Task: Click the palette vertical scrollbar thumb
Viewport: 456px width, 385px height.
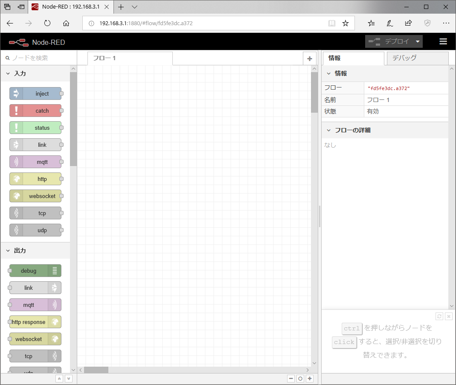Action: (x=73, y=119)
